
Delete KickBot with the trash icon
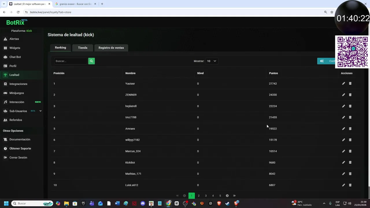(350, 162)
